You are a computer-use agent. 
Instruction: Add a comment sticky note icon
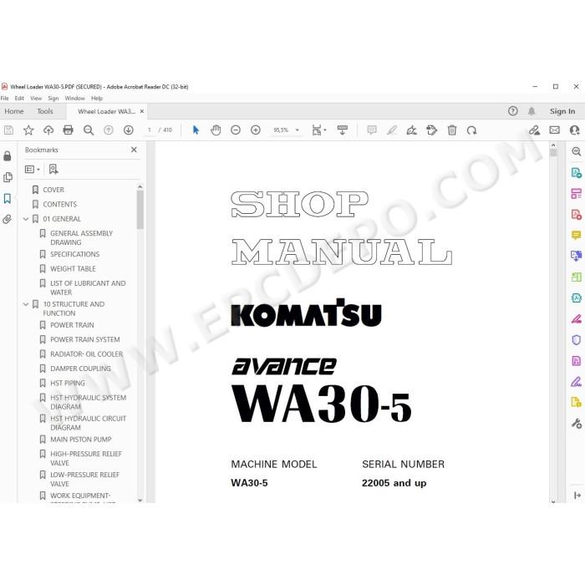tap(372, 130)
